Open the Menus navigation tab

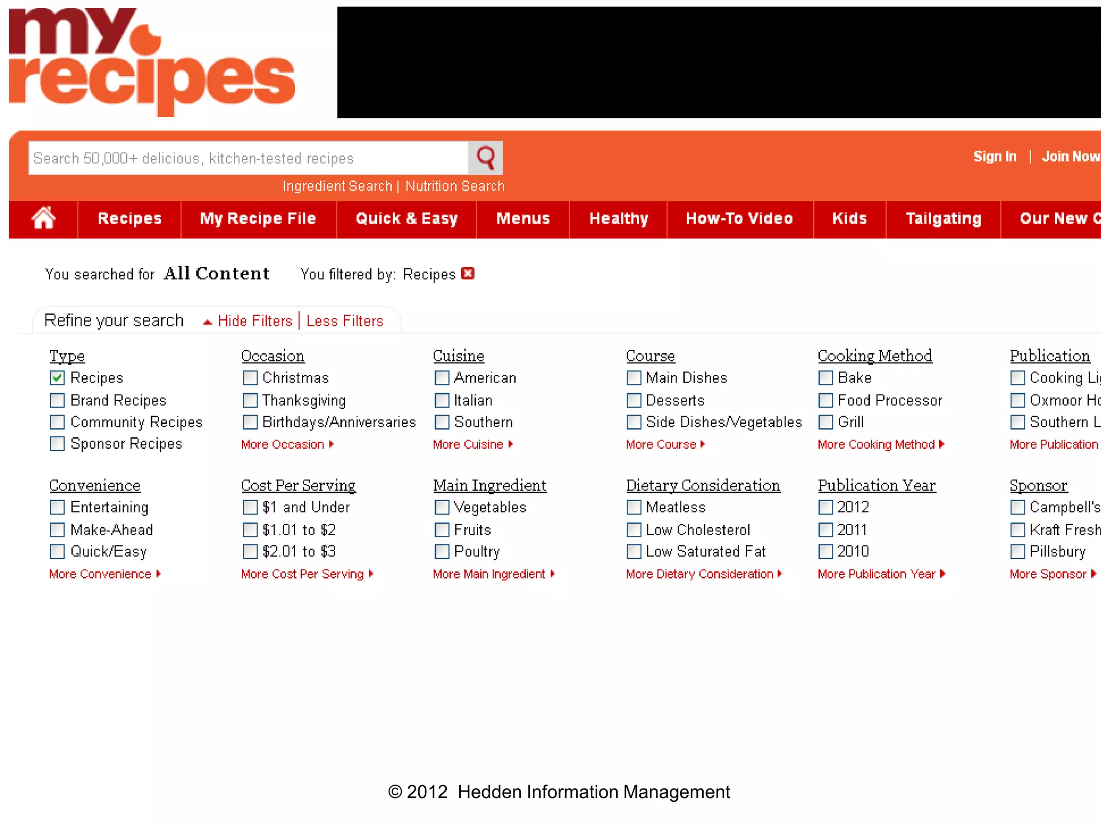[x=523, y=218]
